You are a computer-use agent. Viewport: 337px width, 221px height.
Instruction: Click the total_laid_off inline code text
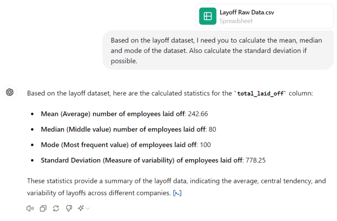click(x=260, y=93)
